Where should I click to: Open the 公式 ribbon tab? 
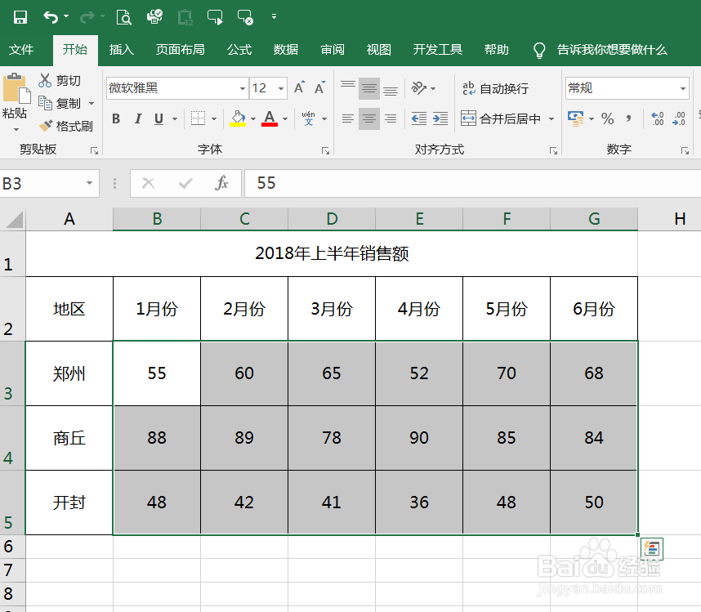click(239, 49)
